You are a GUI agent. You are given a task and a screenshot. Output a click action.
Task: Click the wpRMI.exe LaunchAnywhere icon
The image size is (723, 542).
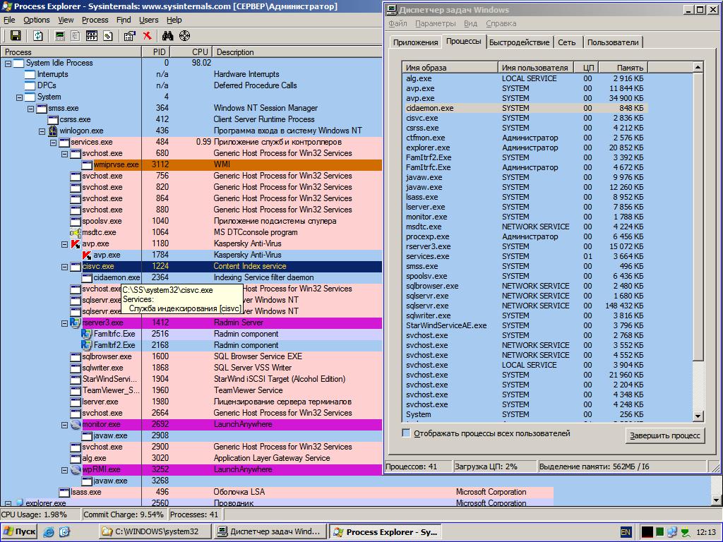click(x=76, y=469)
